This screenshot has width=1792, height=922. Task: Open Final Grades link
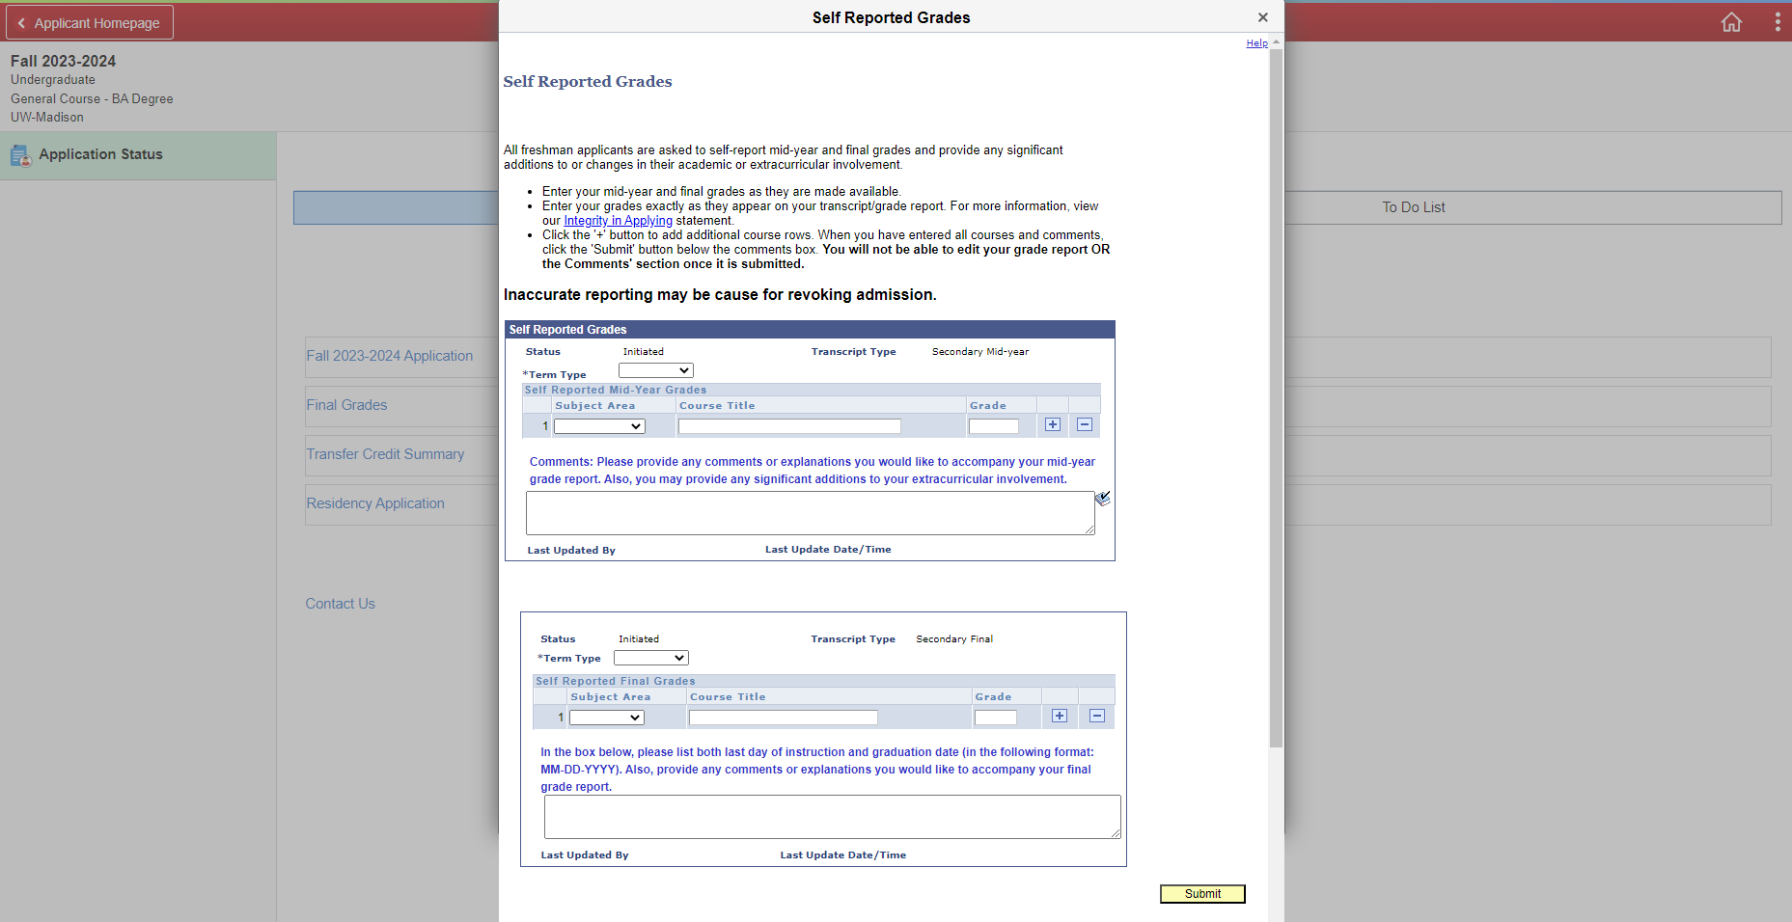346,405
